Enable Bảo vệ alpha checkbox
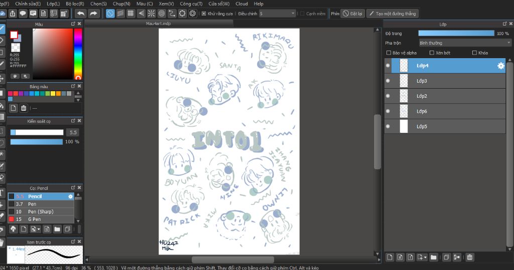Screen dimensions: 514x270 pos(389,53)
